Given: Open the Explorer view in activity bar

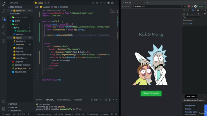Looking at the screenshot, I should point(4,4).
